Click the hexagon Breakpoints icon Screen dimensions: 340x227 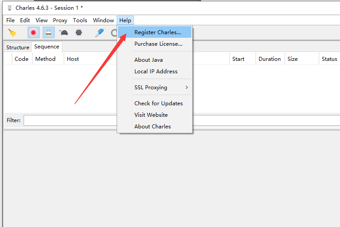pyautogui.click(x=79, y=32)
